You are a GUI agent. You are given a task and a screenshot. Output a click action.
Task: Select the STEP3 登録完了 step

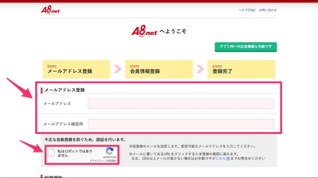click(241, 69)
